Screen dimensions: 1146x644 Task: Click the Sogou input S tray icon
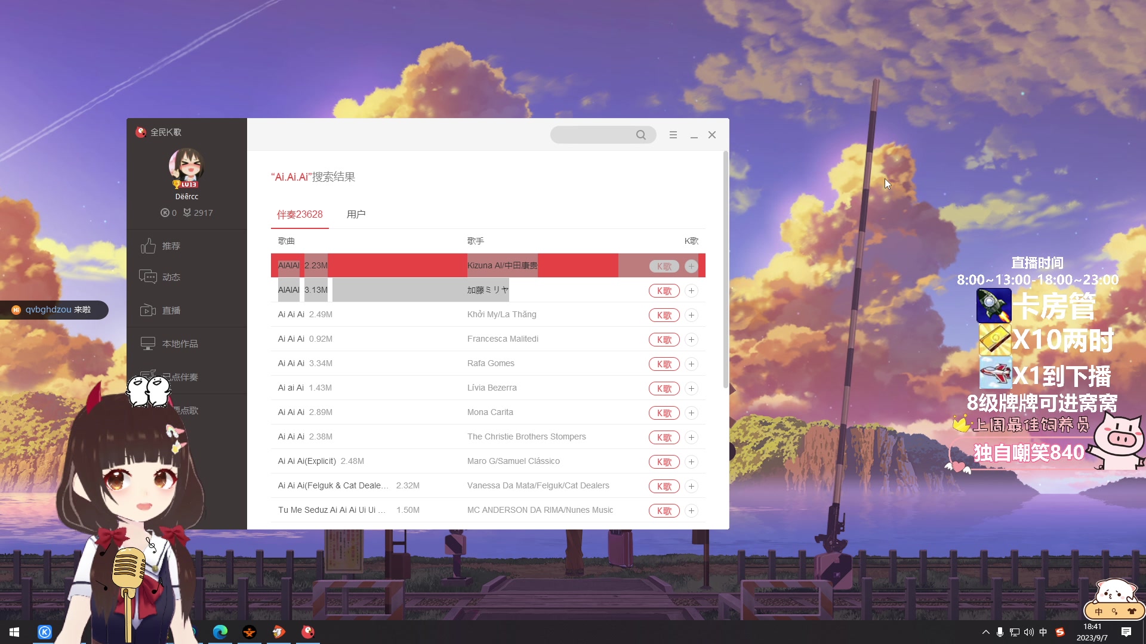(1060, 632)
